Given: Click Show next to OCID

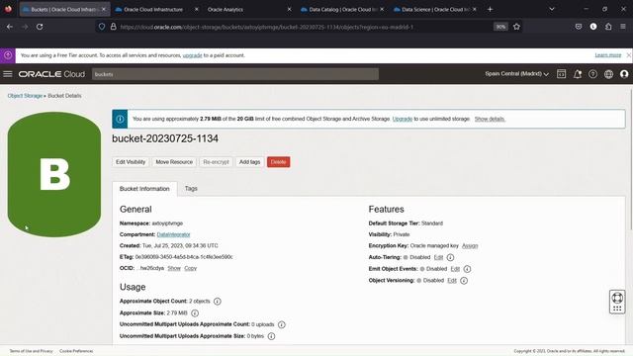Looking at the screenshot, I should 174,268.
